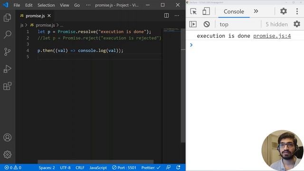Click Live Server Port : 5501

pyautogui.click(x=124, y=168)
